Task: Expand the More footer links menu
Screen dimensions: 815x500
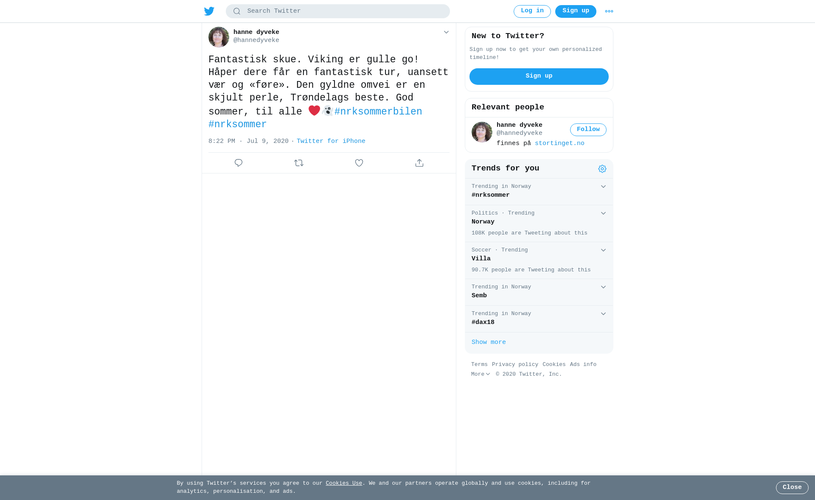Action: click(x=481, y=374)
